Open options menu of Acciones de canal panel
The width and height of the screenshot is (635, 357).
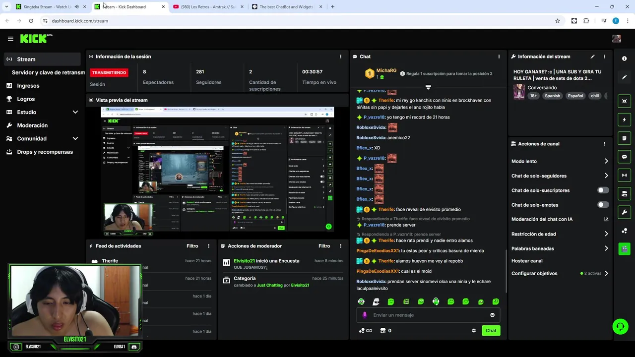point(604,144)
